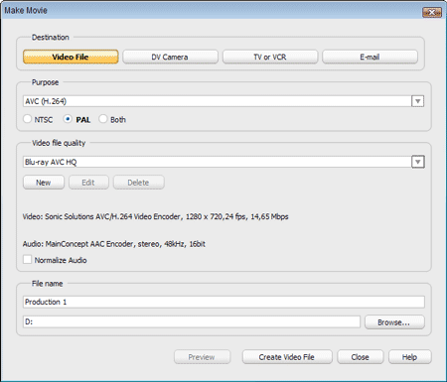Expand the Video file quality dropdown arrow
This screenshot has height=382, width=447.
418,162
